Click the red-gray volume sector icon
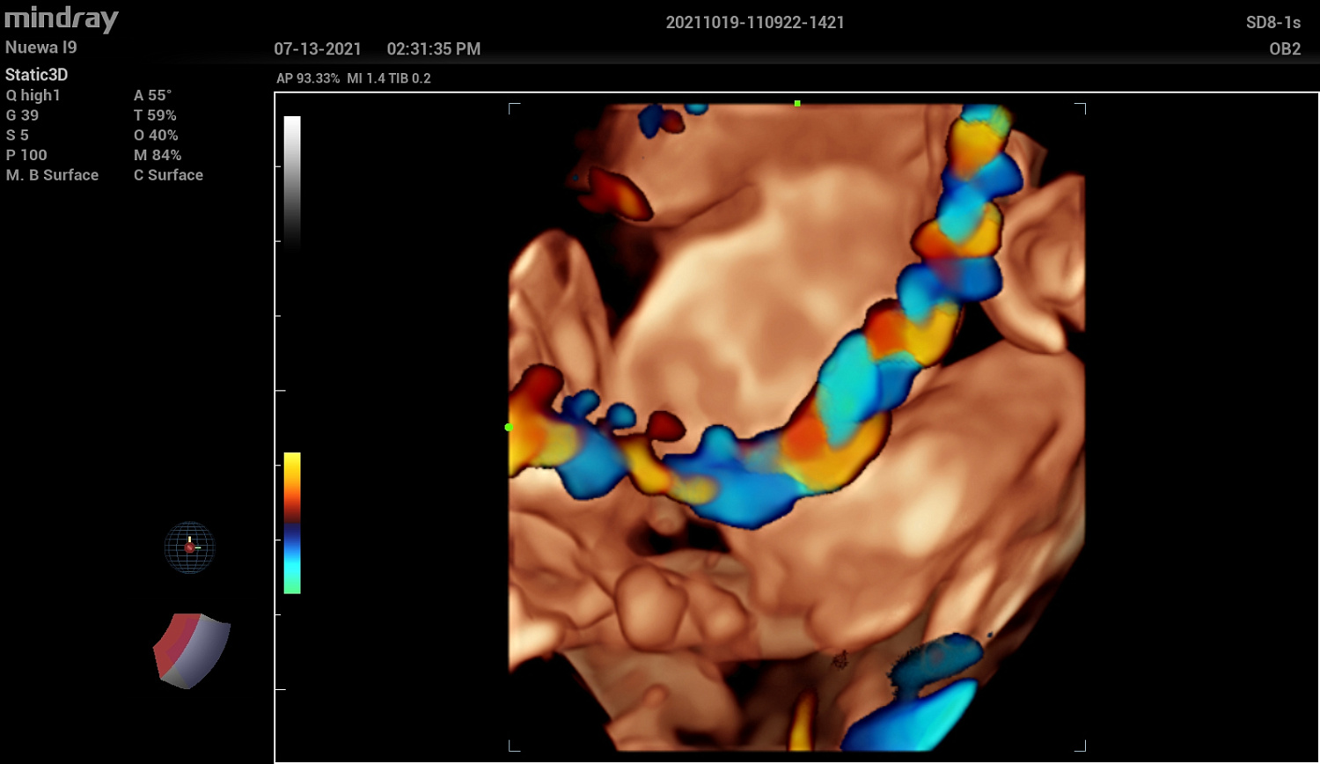This screenshot has height=764, width=1320. pos(191,650)
